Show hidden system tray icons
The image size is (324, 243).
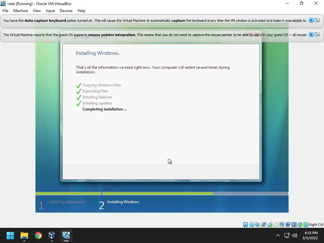278,235
